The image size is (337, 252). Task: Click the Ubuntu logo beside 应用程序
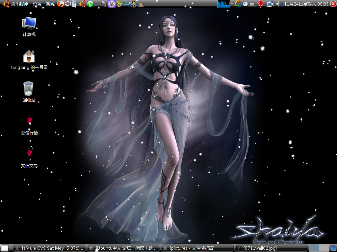[x=6, y=4]
